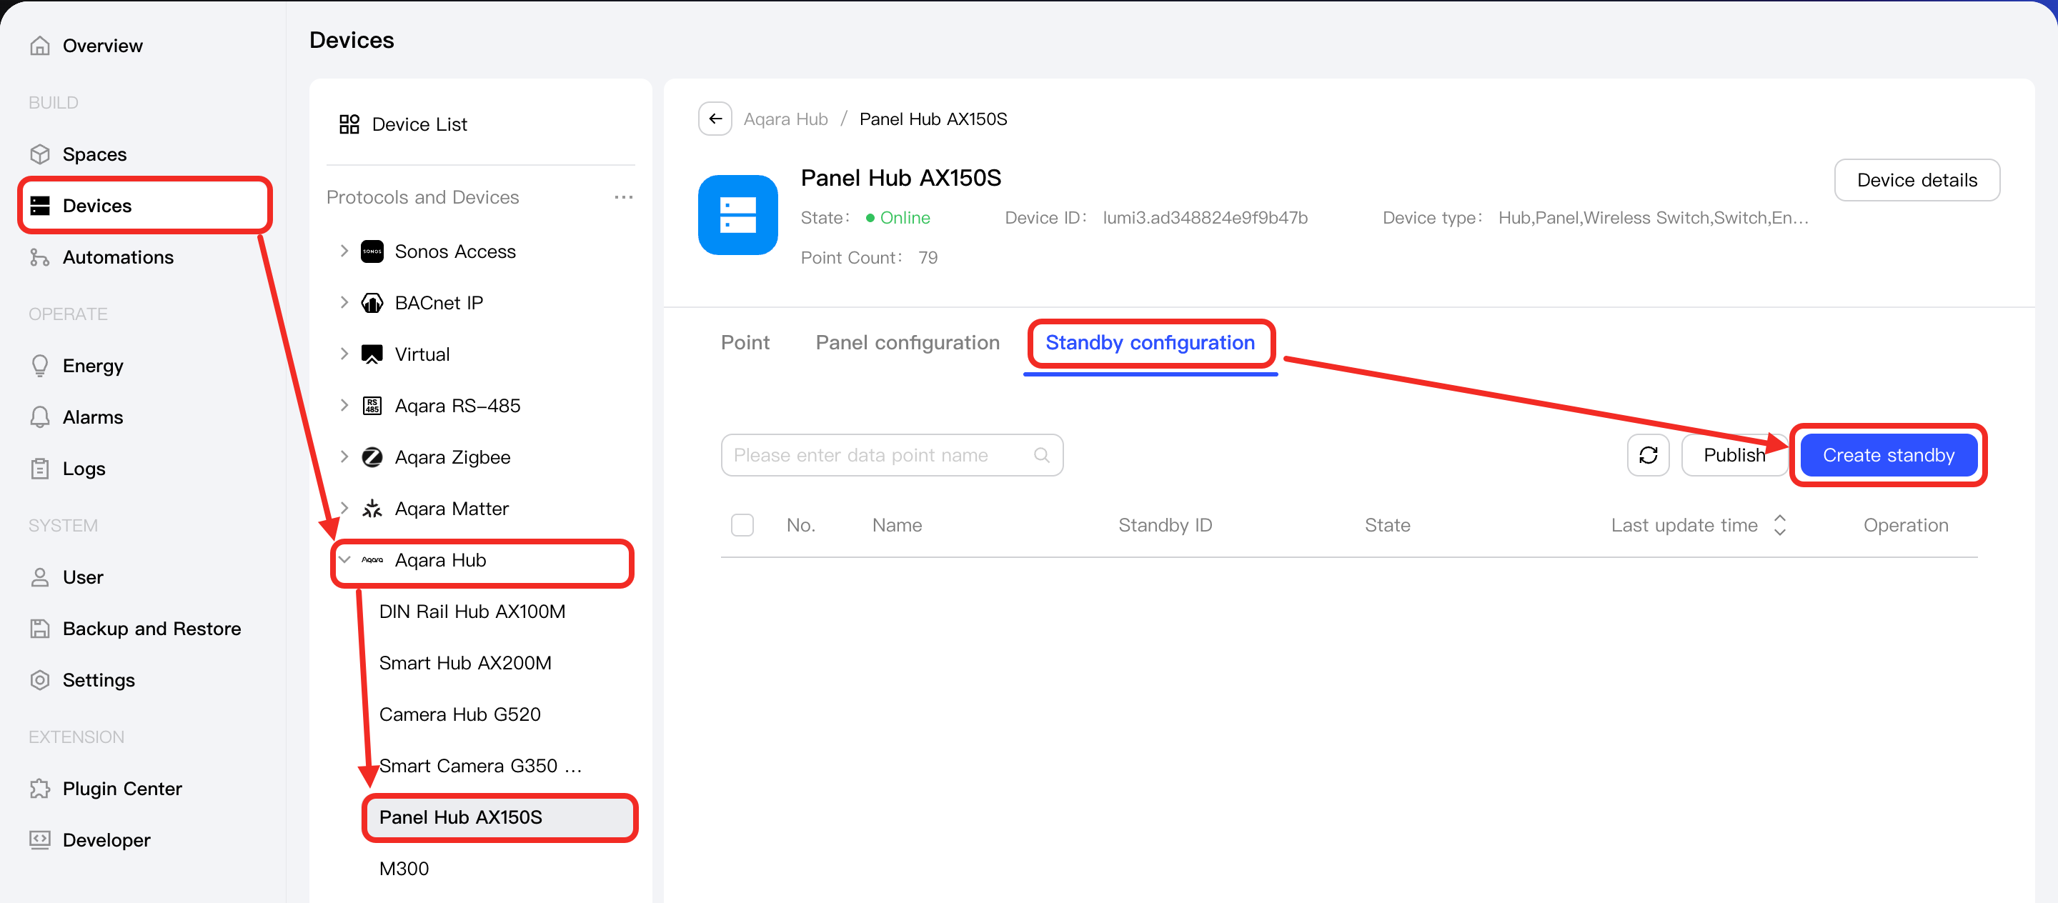The image size is (2058, 903).
Task: Click the Device List grid icon
Action: click(349, 124)
